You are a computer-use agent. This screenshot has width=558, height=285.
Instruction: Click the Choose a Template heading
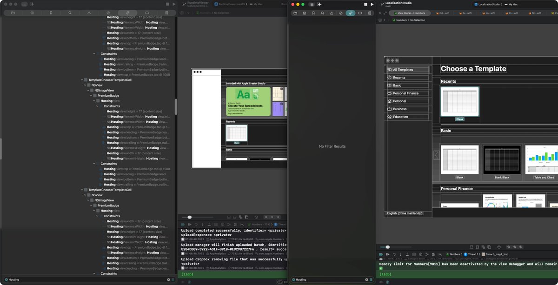click(x=473, y=69)
